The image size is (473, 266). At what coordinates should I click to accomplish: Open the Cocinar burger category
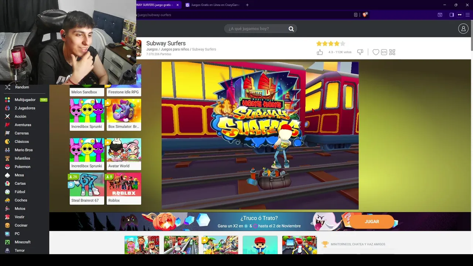[x=21, y=225]
